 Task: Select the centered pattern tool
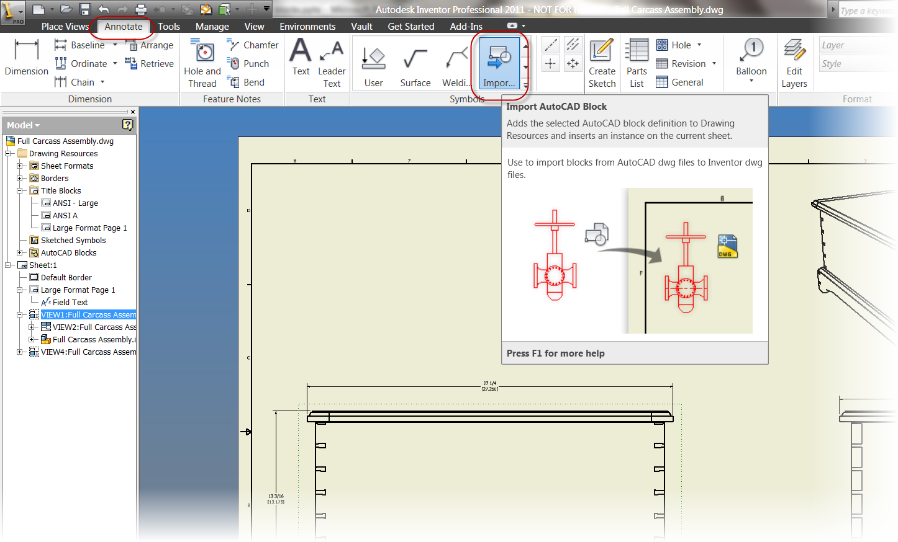point(573,63)
